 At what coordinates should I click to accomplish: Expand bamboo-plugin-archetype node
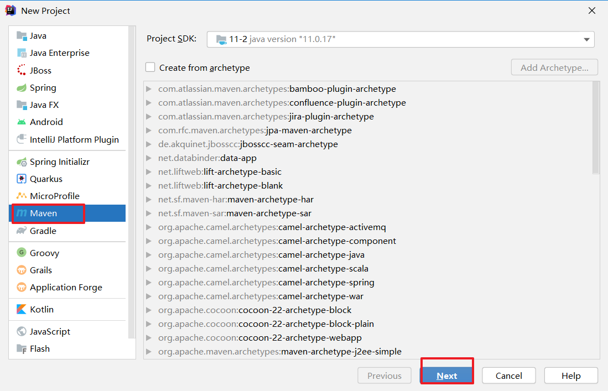pyautogui.click(x=148, y=88)
